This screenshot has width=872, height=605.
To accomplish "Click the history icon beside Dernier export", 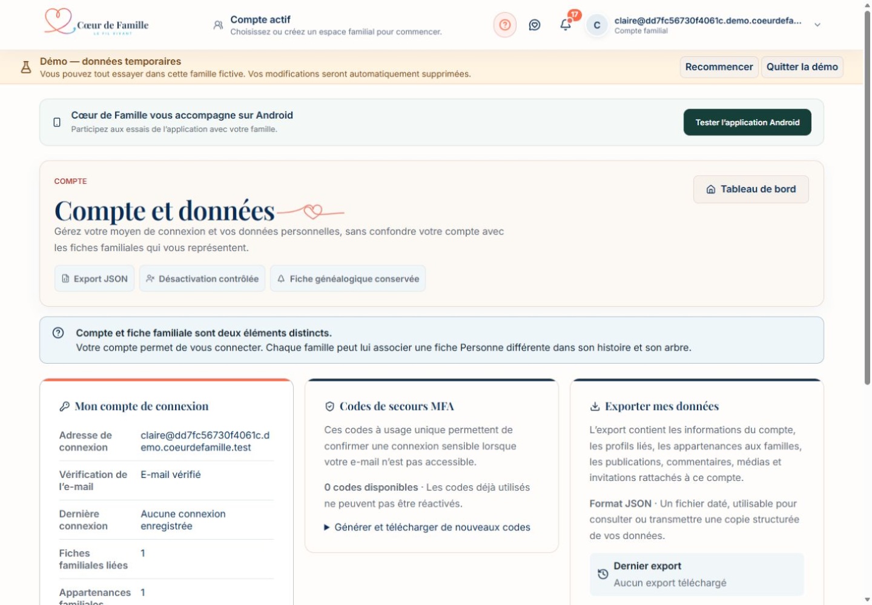I will pos(603,574).
